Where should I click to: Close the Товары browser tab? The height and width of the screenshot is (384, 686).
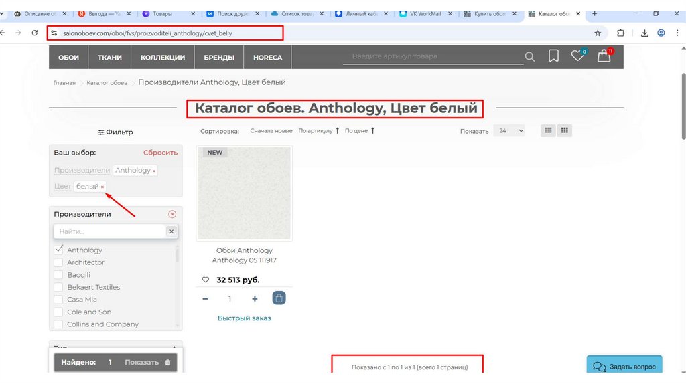pos(193,13)
